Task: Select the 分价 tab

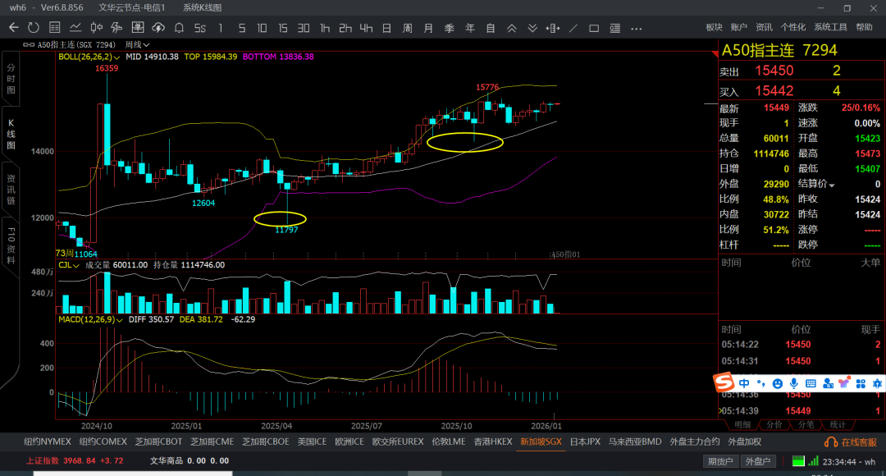Action: pyautogui.click(x=774, y=424)
